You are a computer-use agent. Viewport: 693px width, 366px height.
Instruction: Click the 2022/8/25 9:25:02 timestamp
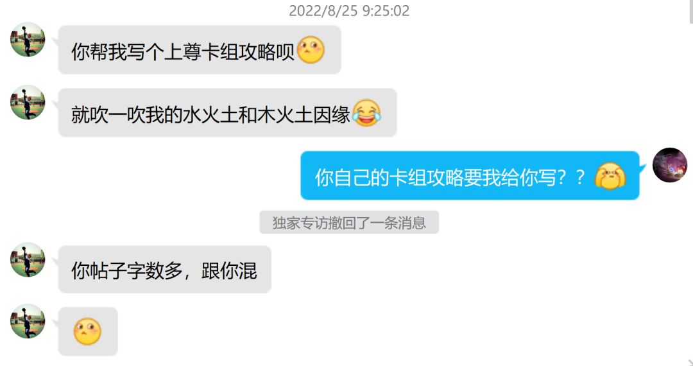tap(349, 11)
